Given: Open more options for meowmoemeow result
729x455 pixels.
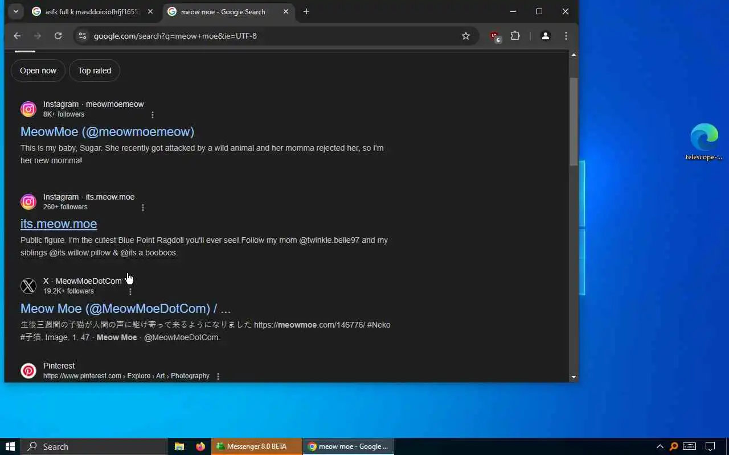Looking at the screenshot, I should coord(152,115).
